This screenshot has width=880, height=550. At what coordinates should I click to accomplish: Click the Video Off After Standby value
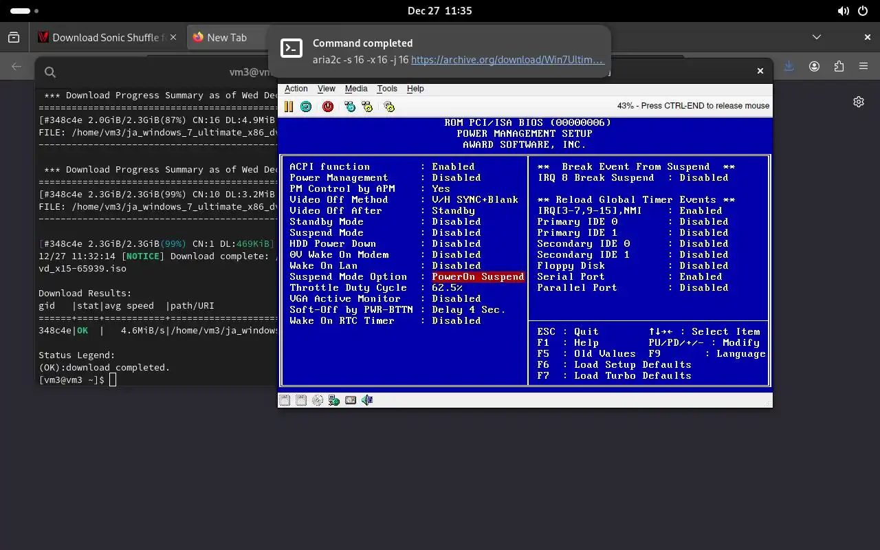453,211
